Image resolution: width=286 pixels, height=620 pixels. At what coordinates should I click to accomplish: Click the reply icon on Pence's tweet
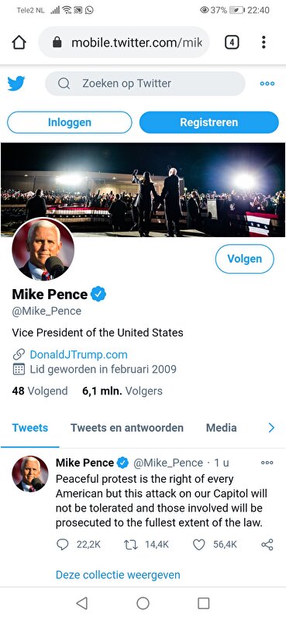pos(63,545)
